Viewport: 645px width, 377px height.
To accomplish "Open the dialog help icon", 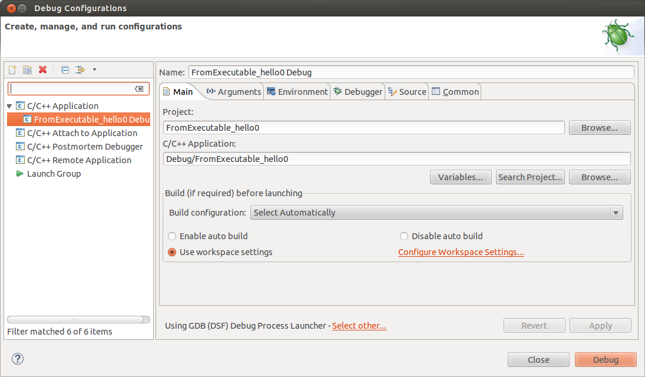I will coord(18,359).
